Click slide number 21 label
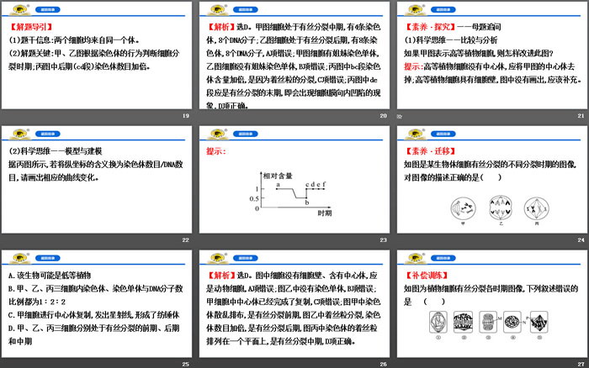This screenshot has width=589, height=368. [x=581, y=116]
